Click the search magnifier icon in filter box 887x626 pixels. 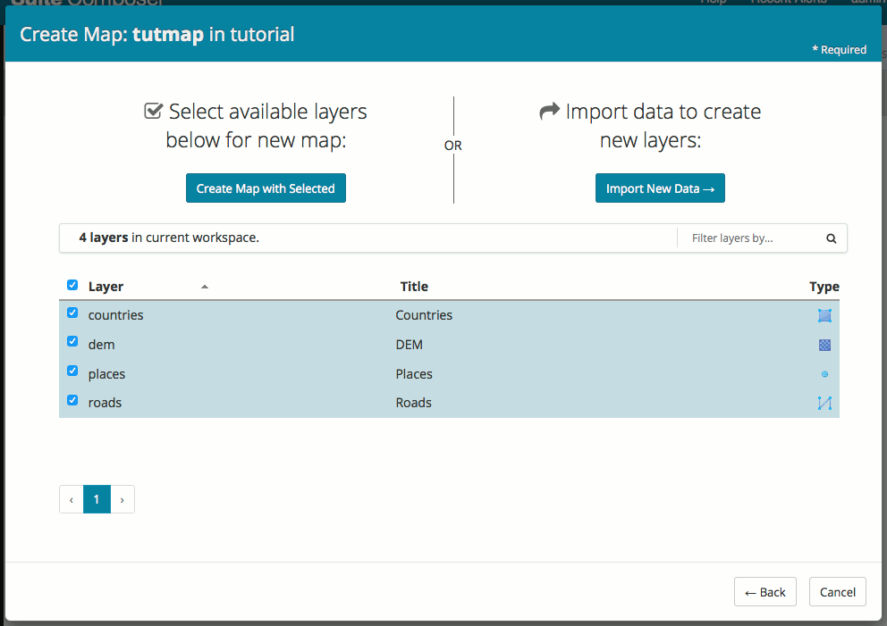[x=831, y=238]
